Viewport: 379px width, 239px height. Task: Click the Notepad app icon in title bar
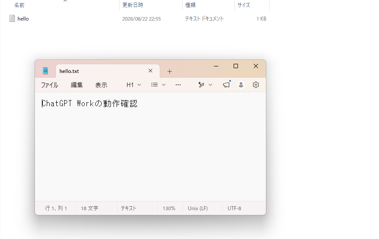[x=45, y=71]
